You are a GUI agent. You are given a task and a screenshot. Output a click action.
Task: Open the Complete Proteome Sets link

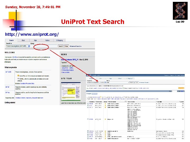pyautogui.click(x=27, y=83)
